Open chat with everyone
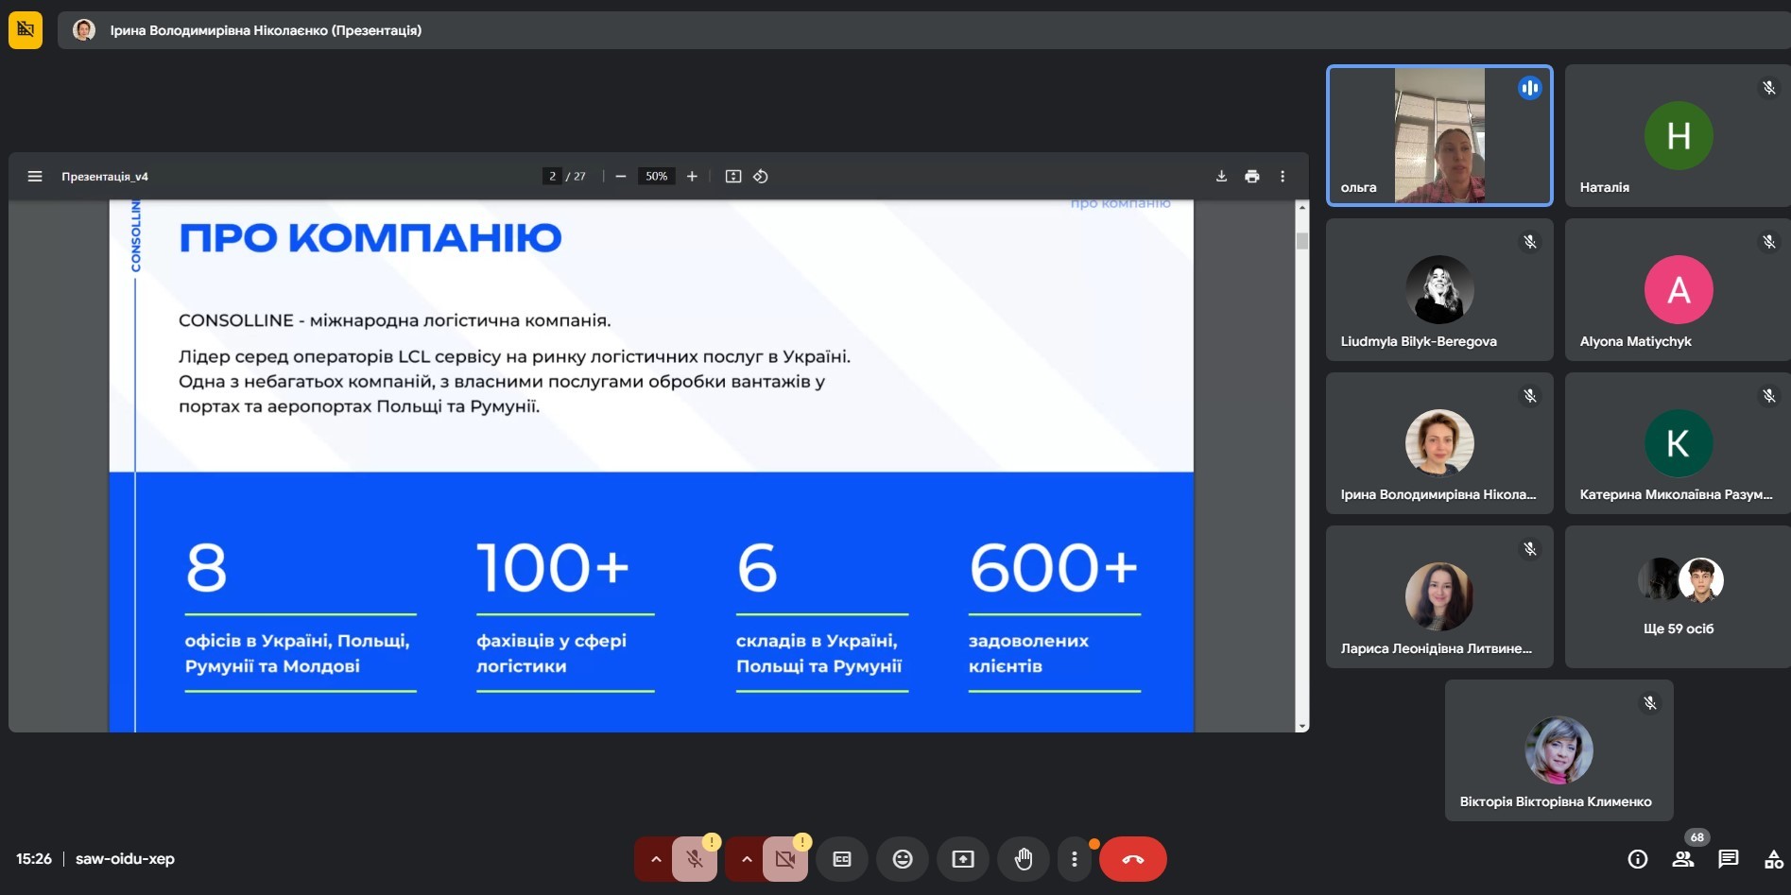Viewport: 1791px width, 895px height. (1729, 859)
